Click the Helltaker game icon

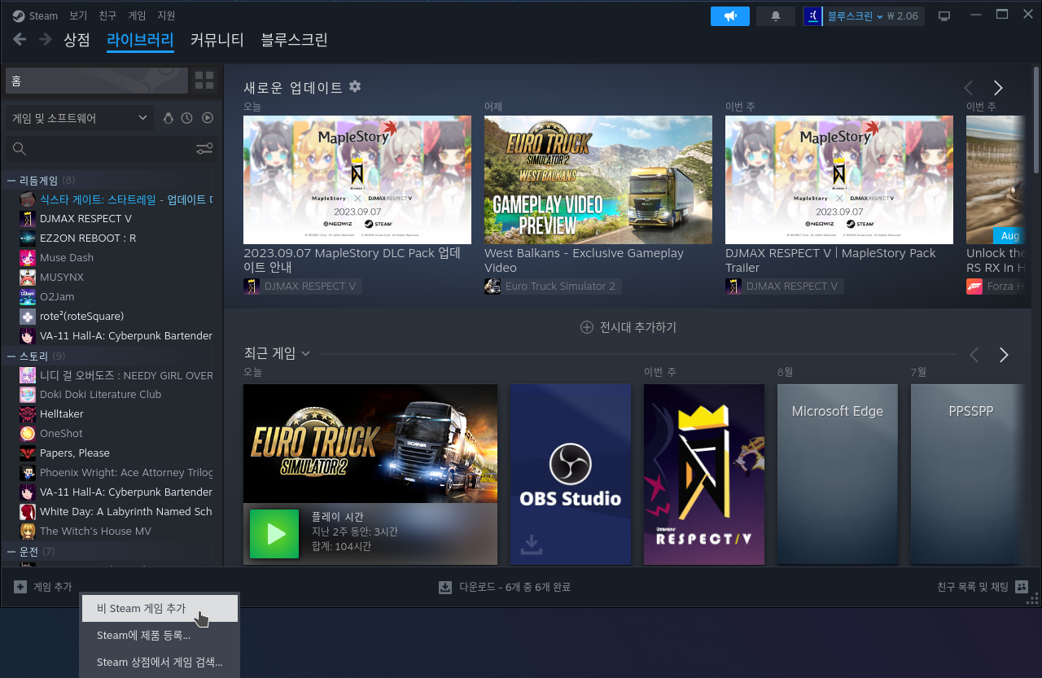click(x=28, y=414)
